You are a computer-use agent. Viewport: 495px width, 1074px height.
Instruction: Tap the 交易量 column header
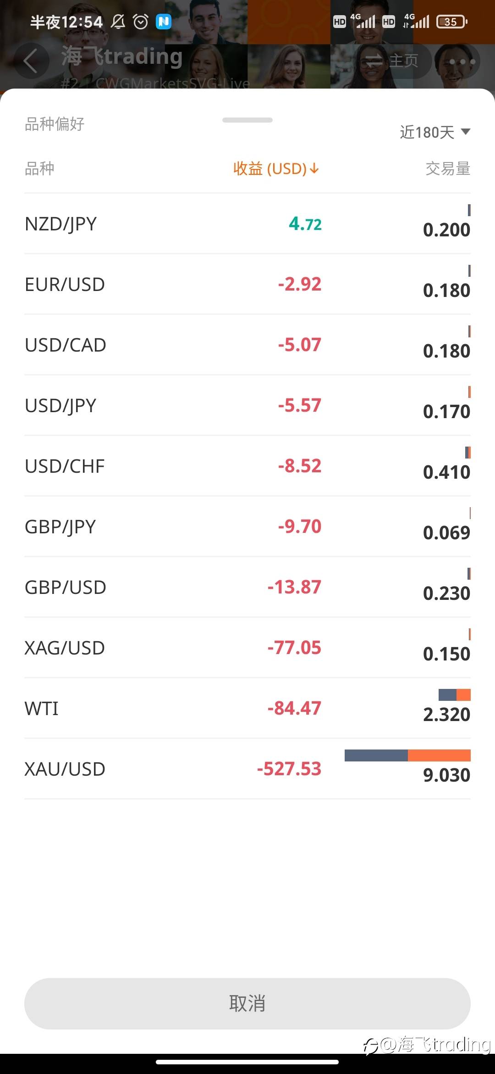click(x=448, y=169)
